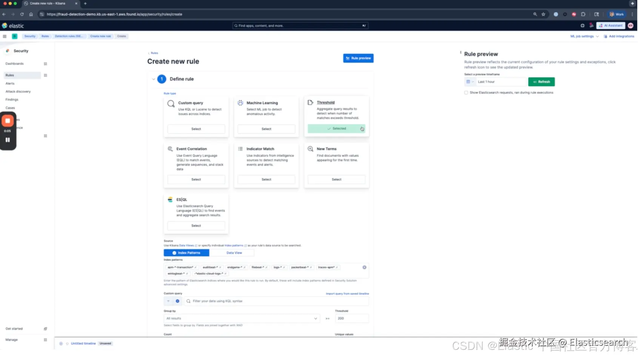Open the Rules submenu grid icon
This screenshot has width=638, height=357.
[45, 75]
